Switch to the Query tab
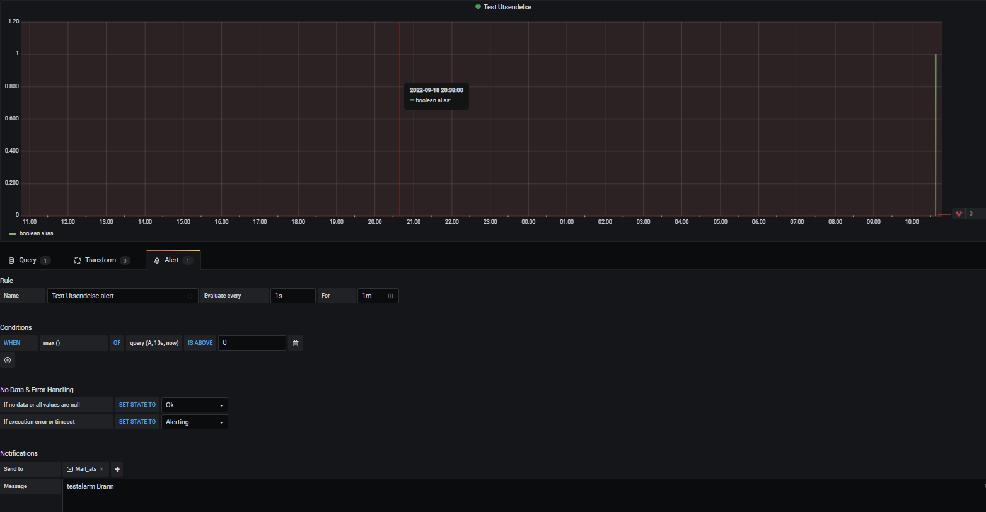The image size is (986, 512). pos(28,260)
